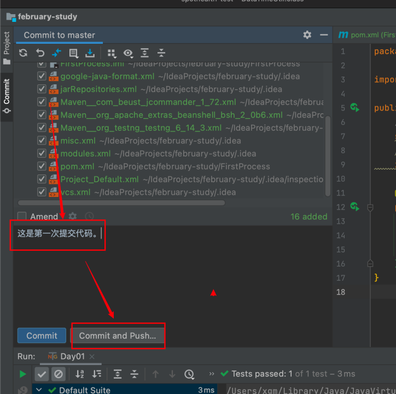Screen dimensions: 396x394
Task: Toggle Show Ignored tests icon
Action: [59, 374]
